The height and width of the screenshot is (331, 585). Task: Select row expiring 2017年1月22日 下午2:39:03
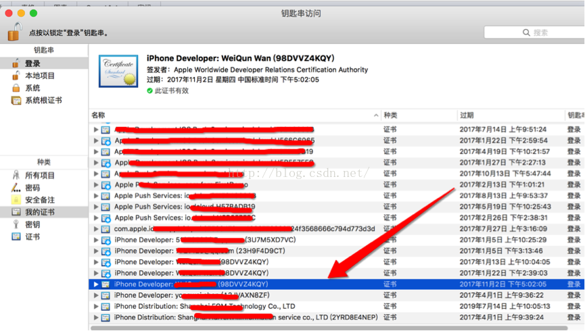337,273
